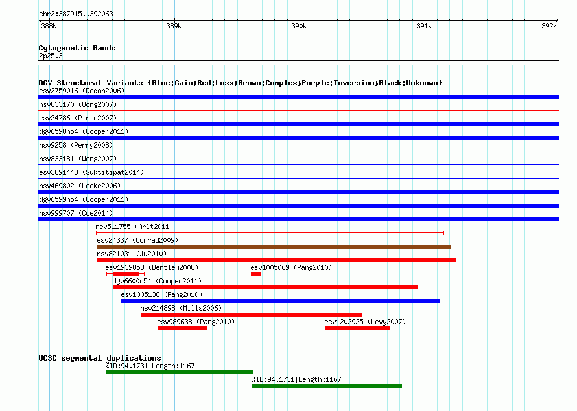The height and width of the screenshot is (411, 577).
Task: Click the 388k ruler tick label
Action: pos(49,26)
